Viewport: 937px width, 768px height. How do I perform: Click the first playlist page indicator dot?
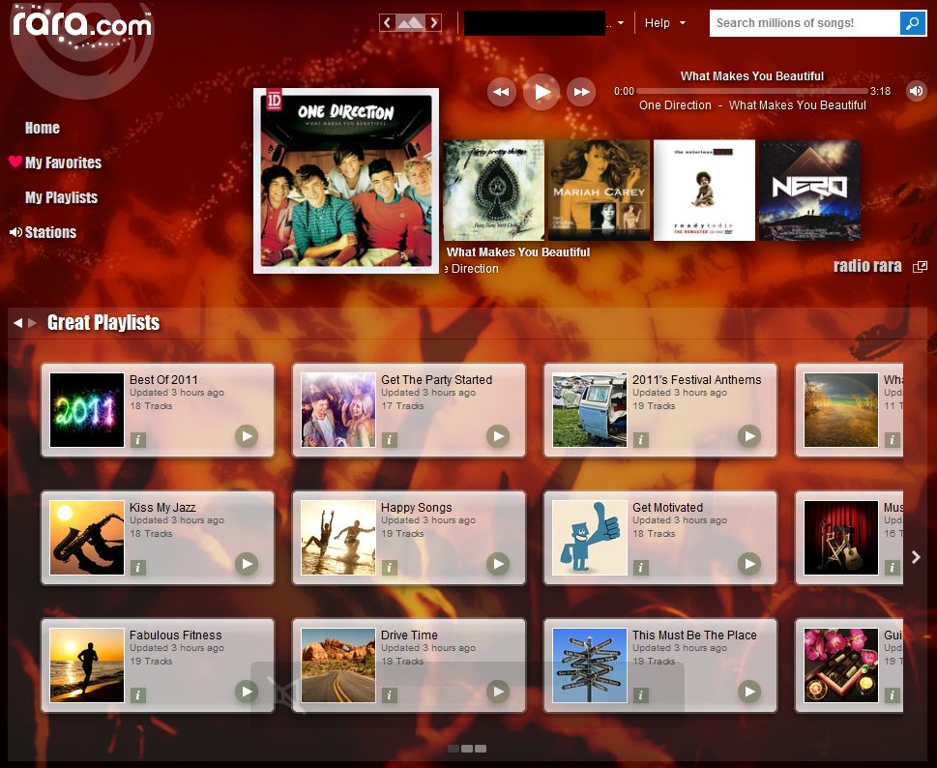[454, 749]
